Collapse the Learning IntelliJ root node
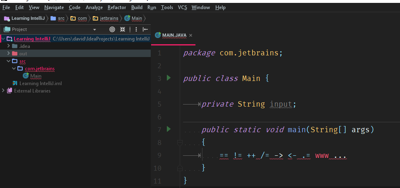This screenshot has width=400, height=188. tap(3, 39)
